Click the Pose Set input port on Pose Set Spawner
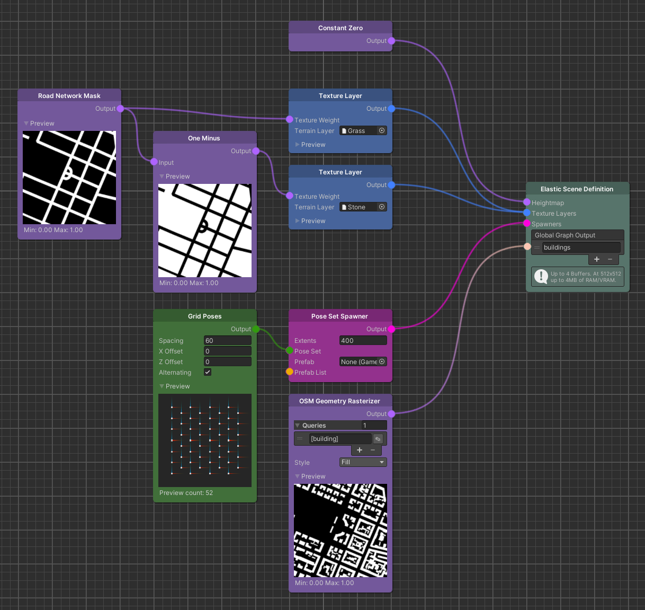645x610 pixels. click(290, 350)
